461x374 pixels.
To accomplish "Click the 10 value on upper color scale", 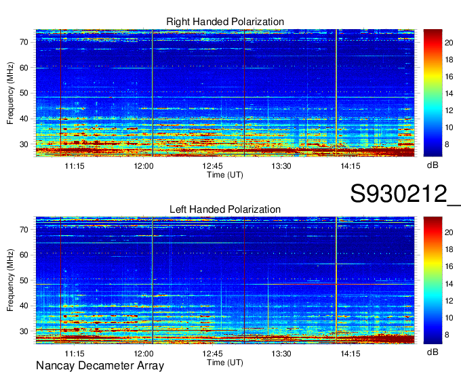I will (x=449, y=128).
